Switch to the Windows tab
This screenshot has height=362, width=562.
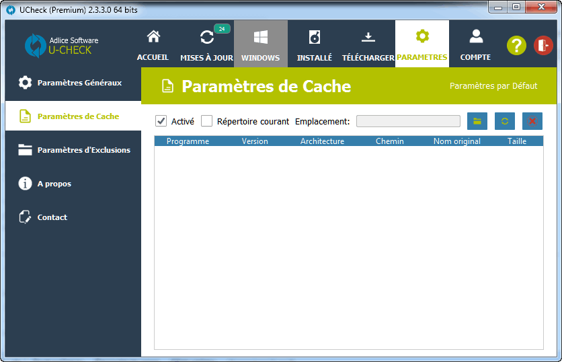(x=261, y=44)
